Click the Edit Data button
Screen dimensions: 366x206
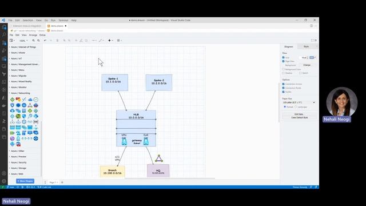pyautogui.click(x=299, y=114)
